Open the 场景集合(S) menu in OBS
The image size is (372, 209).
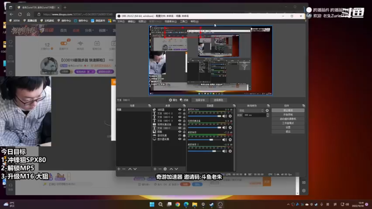171,21
